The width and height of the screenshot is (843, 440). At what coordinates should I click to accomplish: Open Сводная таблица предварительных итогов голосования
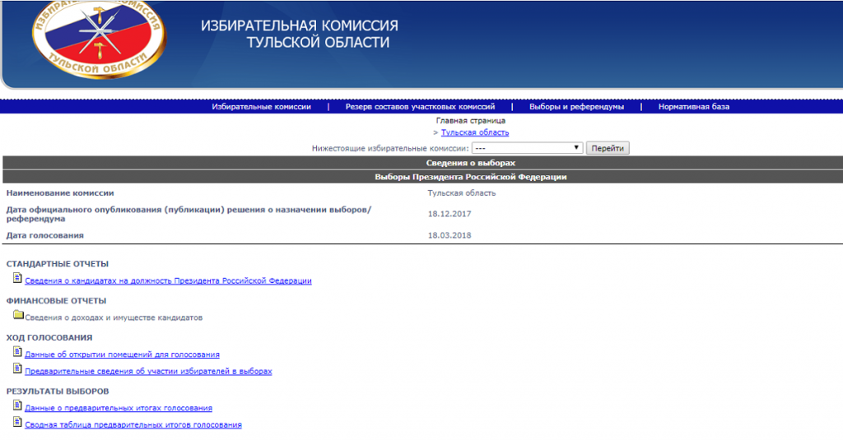pyautogui.click(x=133, y=425)
